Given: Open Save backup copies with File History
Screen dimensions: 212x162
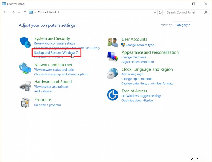Looking at the screenshot, I should (67, 48).
